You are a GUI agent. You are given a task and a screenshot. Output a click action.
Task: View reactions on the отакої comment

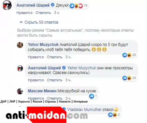pyautogui.click(x=114, y=115)
